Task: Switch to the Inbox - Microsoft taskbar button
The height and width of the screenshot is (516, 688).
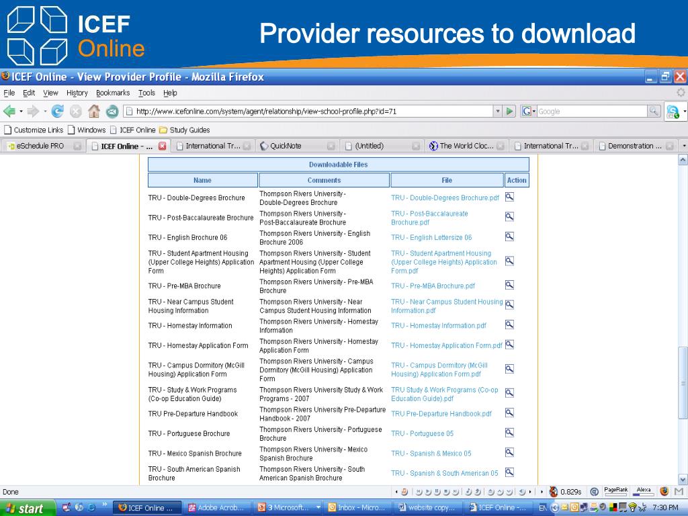Action: coord(357,508)
